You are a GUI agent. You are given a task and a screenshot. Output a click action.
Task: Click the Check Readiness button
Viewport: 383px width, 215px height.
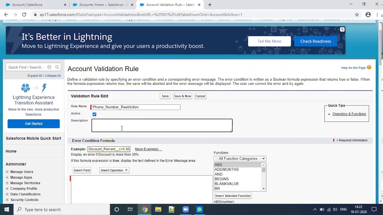click(316, 41)
